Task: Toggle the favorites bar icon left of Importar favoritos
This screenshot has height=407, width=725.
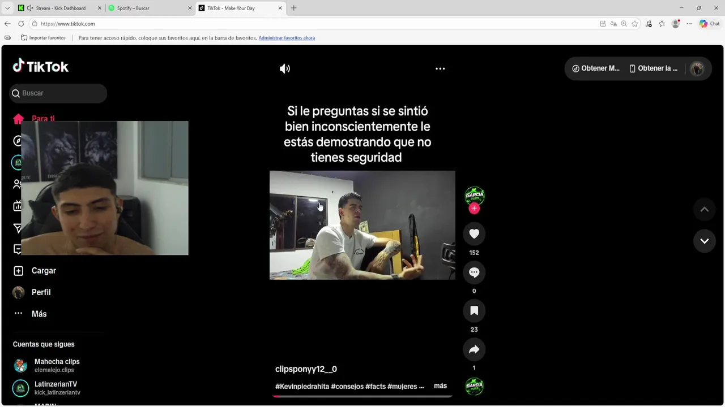Action: click(7, 38)
